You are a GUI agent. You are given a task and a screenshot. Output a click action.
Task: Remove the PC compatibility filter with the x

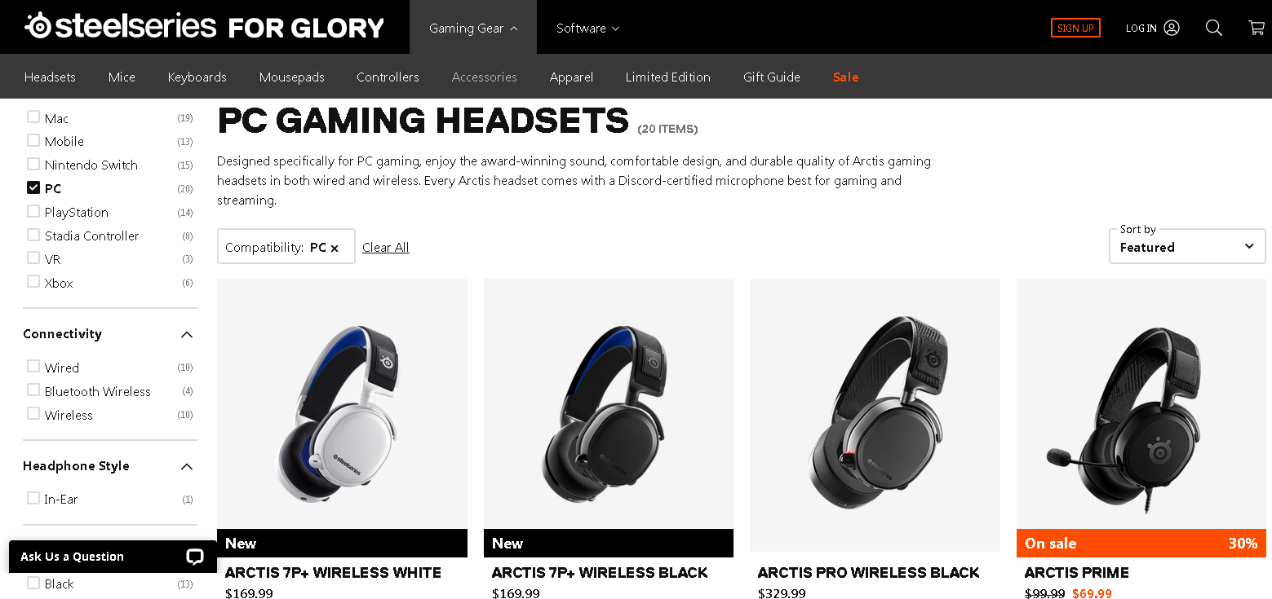335,248
